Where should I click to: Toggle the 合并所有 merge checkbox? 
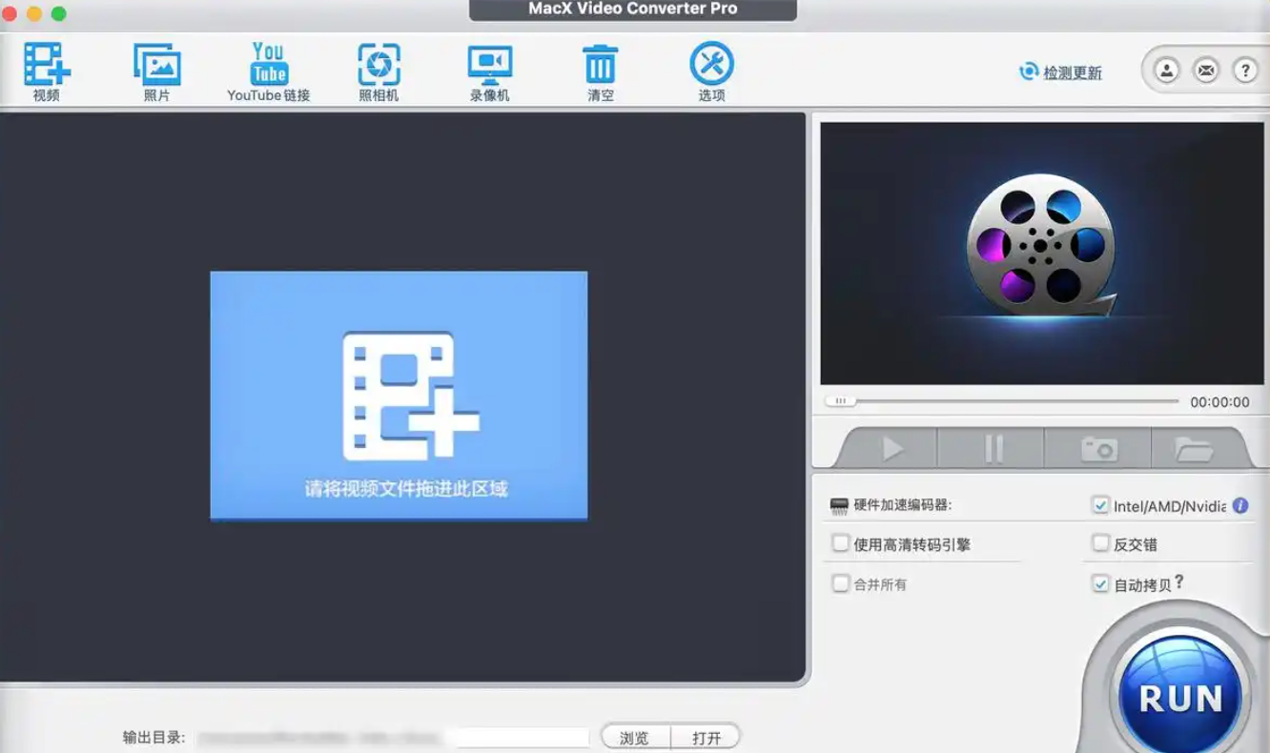click(x=840, y=583)
